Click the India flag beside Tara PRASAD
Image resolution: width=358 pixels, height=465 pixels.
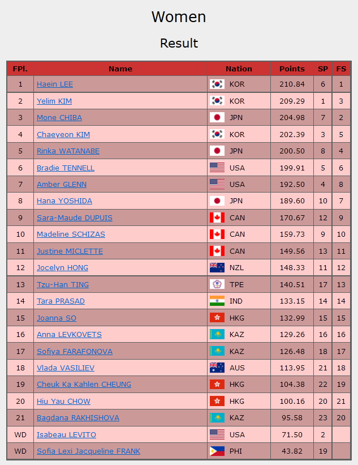pyautogui.click(x=217, y=301)
